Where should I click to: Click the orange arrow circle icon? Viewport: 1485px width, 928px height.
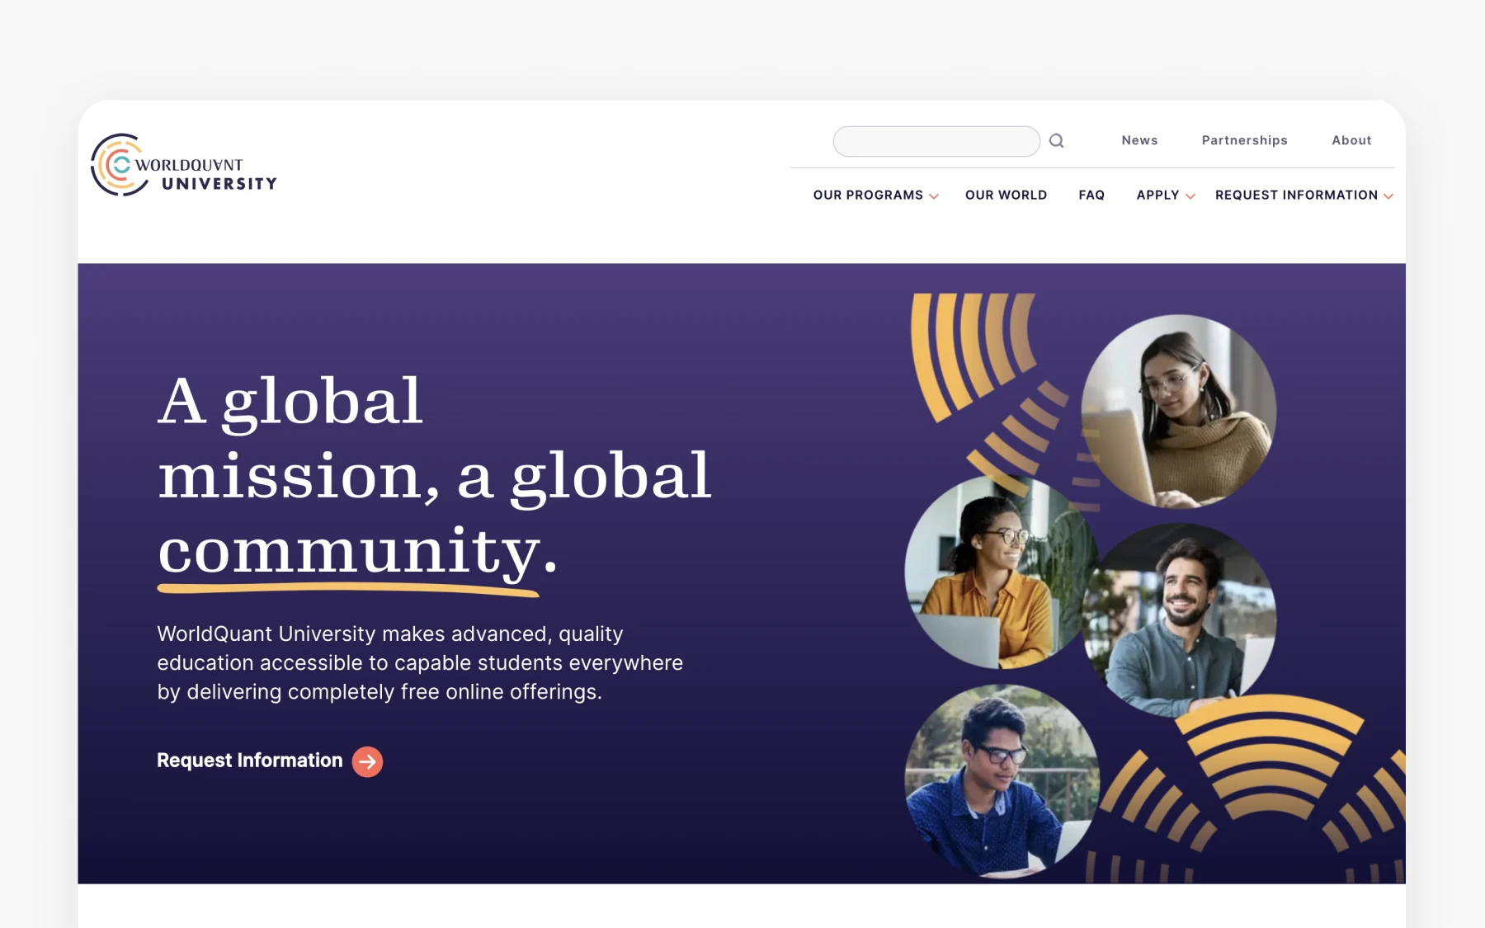[367, 761]
